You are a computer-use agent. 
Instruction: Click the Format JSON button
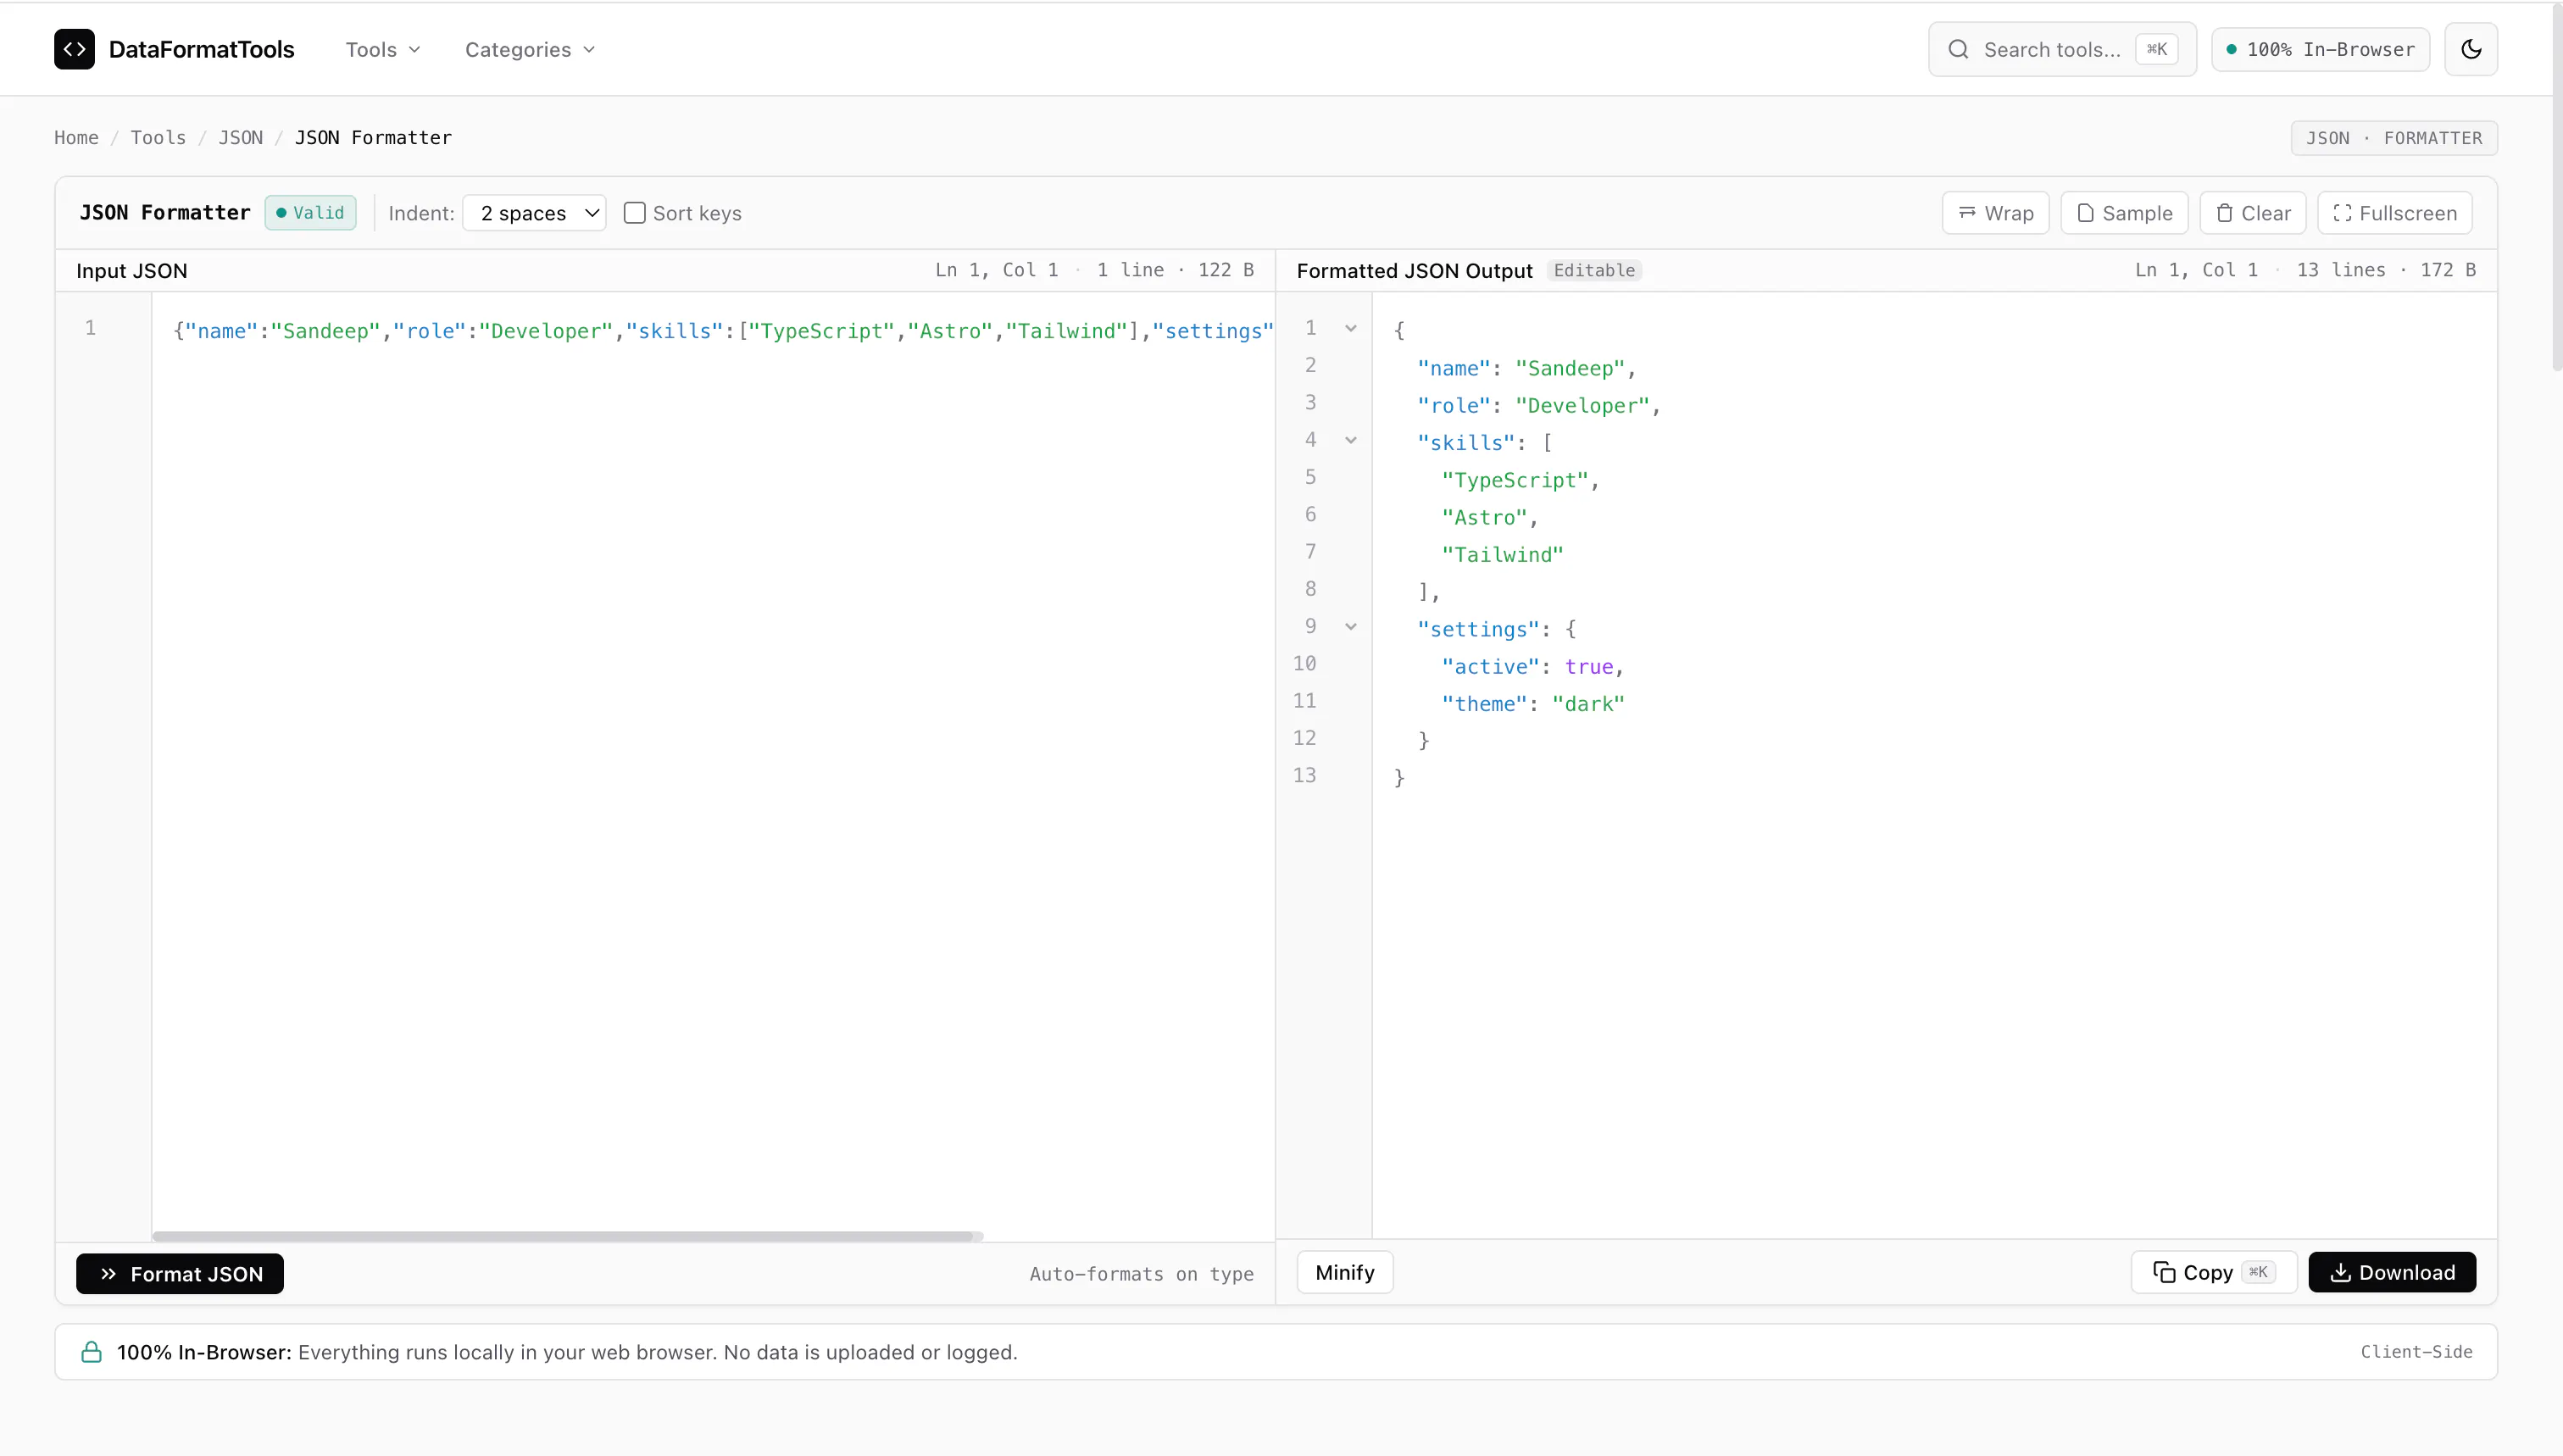[x=180, y=1274]
